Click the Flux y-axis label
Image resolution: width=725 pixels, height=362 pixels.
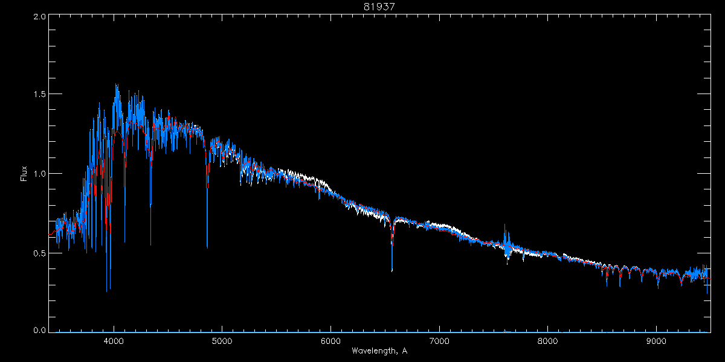tap(24, 174)
